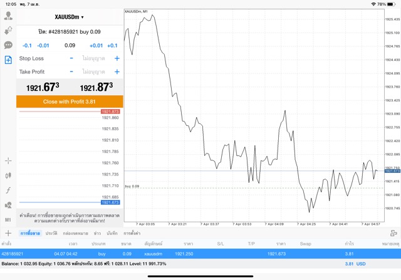Decrease the Take Profit value
Image resolution: width=401 pixels, height=280 pixels.
pyautogui.click(x=71, y=72)
